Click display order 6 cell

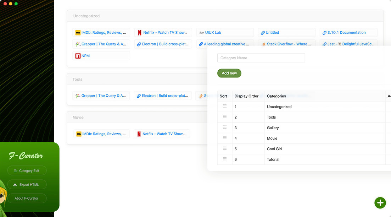coord(248,159)
